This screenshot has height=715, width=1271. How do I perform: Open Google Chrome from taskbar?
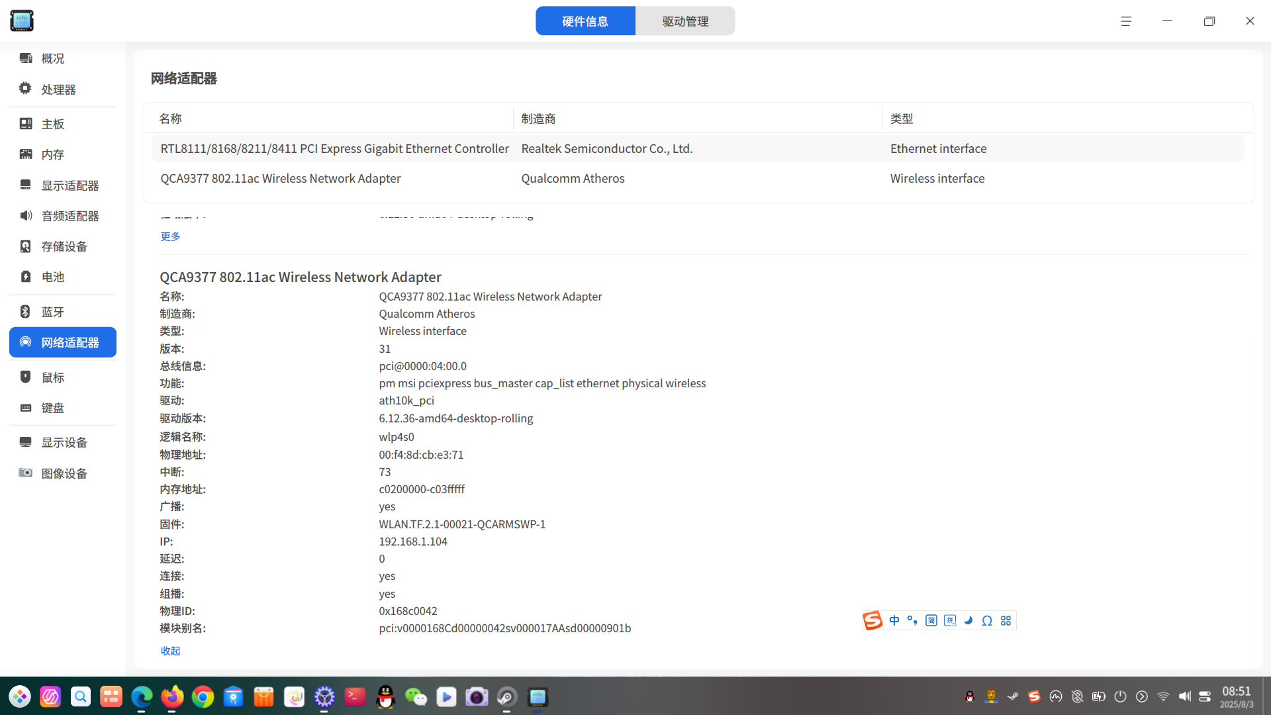click(x=203, y=696)
